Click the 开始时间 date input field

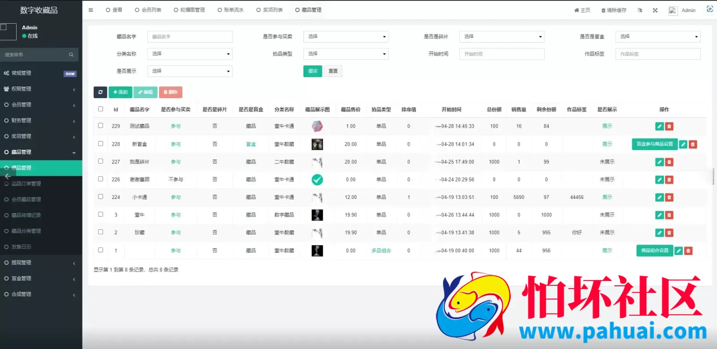[x=502, y=54]
